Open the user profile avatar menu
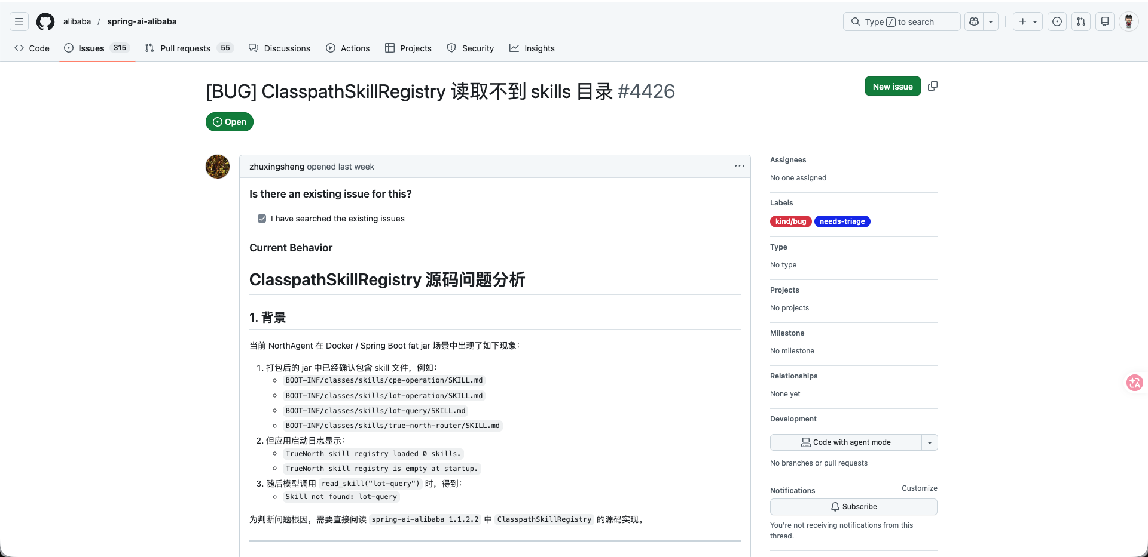The height and width of the screenshot is (557, 1148). point(1128,22)
